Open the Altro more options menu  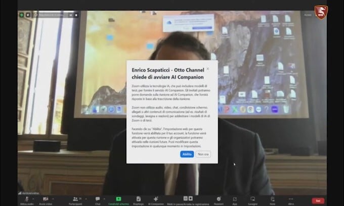point(291,200)
